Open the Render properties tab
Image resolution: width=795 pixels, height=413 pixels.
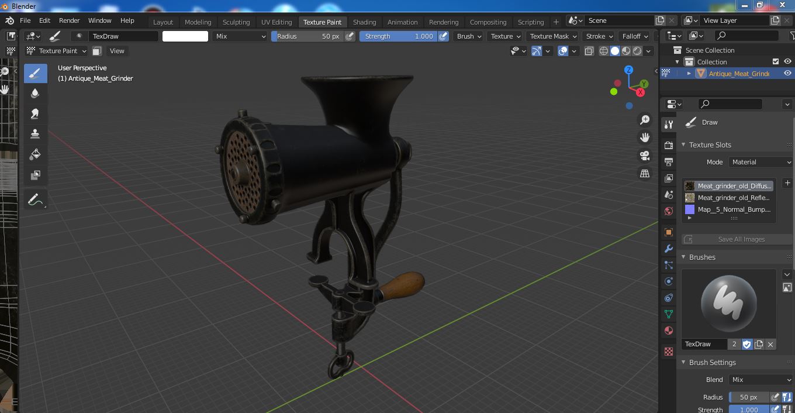click(x=669, y=145)
